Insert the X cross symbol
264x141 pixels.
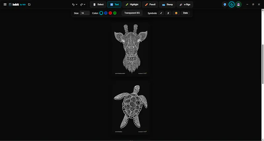point(168,13)
